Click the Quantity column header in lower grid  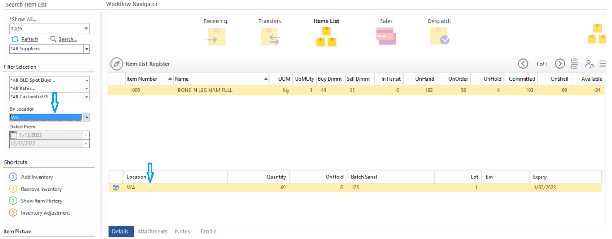pyautogui.click(x=259, y=177)
